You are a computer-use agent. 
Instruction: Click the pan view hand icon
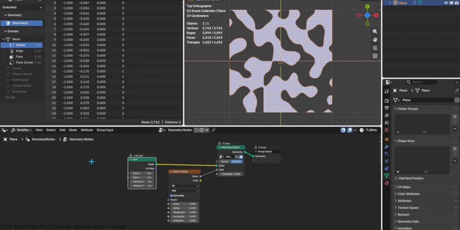click(x=375, y=39)
